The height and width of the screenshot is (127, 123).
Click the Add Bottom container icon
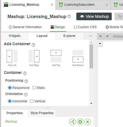(x=78, y=56)
